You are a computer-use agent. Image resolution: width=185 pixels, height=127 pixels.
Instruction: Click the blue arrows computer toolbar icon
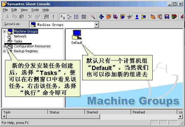pos(101,17)
